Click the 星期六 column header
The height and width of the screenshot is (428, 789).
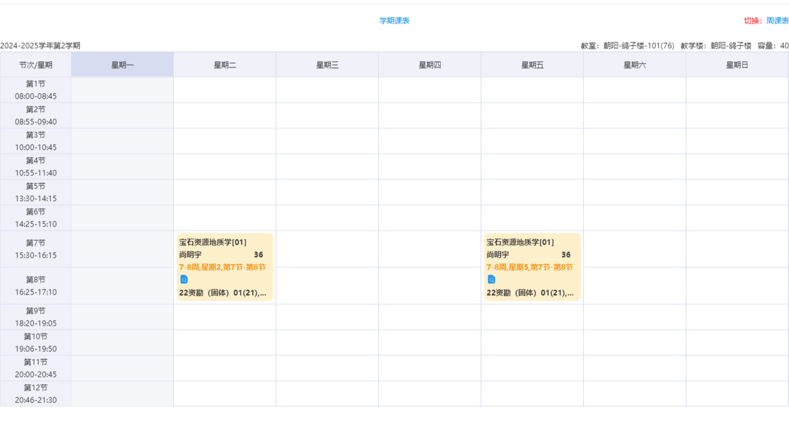coord(635,65)
